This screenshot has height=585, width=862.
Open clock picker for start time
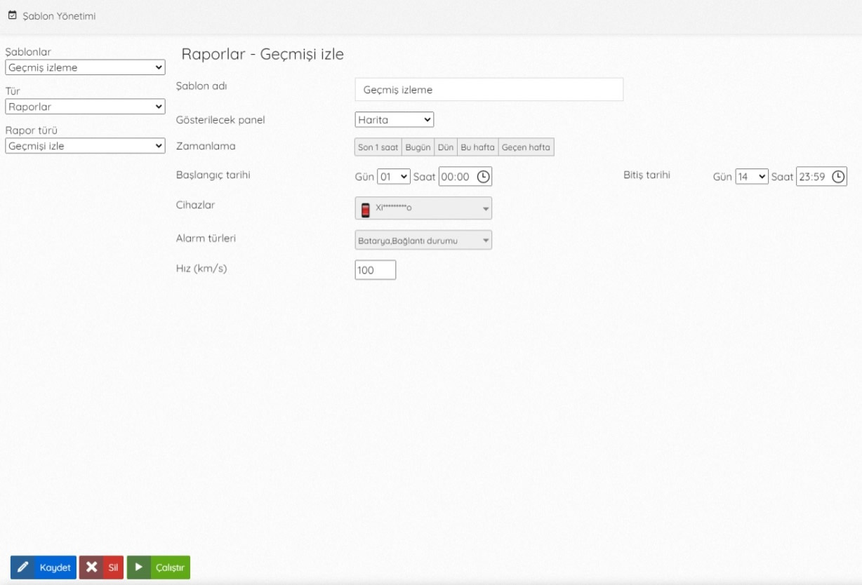click(x=483, y=177)
